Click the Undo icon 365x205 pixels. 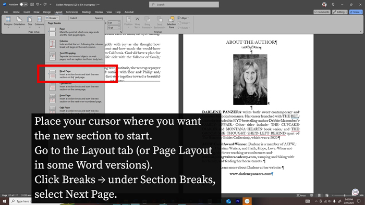37,4
